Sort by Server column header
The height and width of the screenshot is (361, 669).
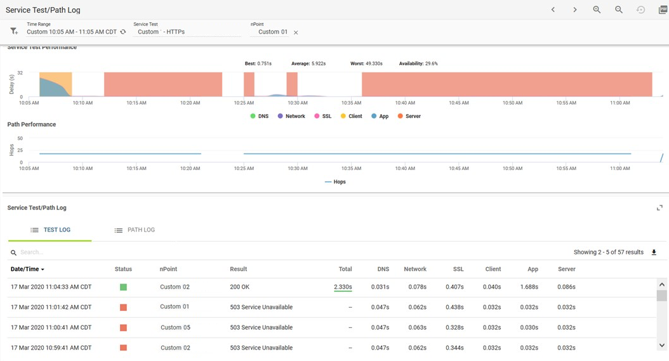tap(567, 269)
